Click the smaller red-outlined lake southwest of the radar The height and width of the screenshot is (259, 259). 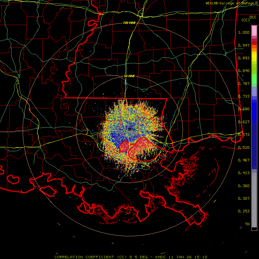click(124, 146)
